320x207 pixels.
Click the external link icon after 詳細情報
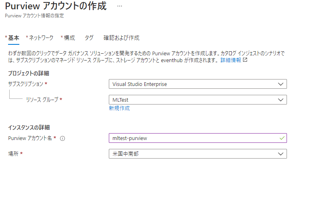tap(245, 60)
